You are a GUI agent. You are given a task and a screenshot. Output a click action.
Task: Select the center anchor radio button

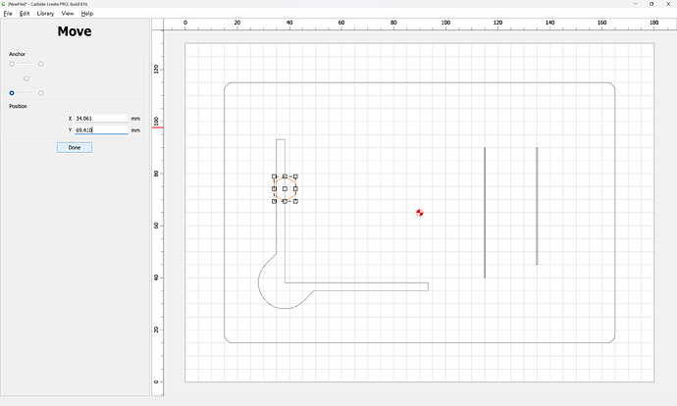26,78
